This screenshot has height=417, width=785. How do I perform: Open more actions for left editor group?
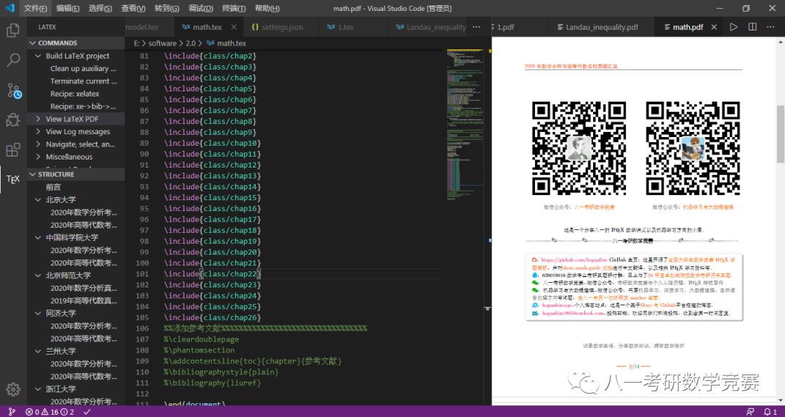(x=477, y=27)
